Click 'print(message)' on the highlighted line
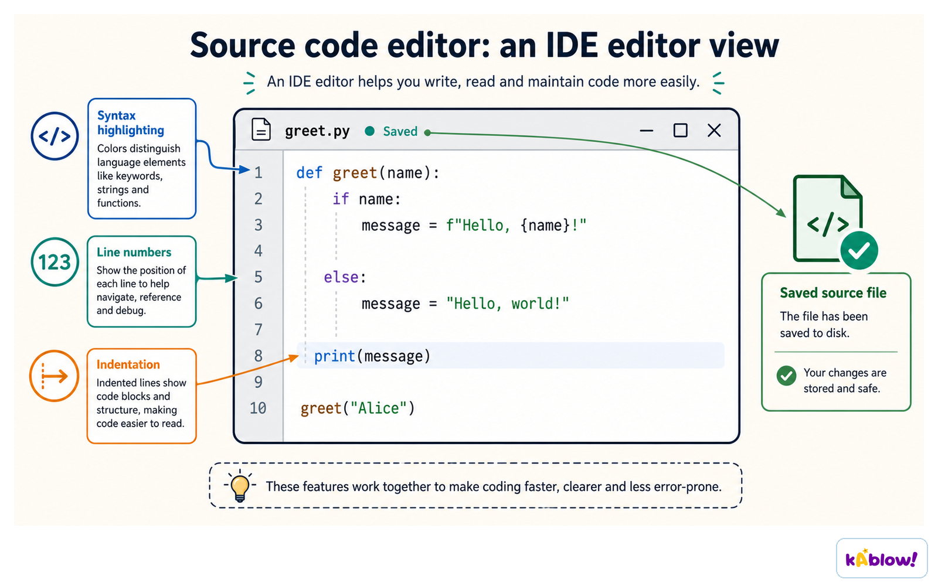Image resolution: width=938 pixels, height=586 pixels. 372,356
